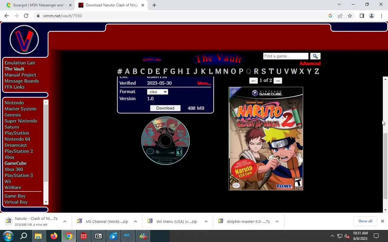Open the Chrome profile avatar
The width and height of the screenshot is (388, 242).
tap(372, 16)
